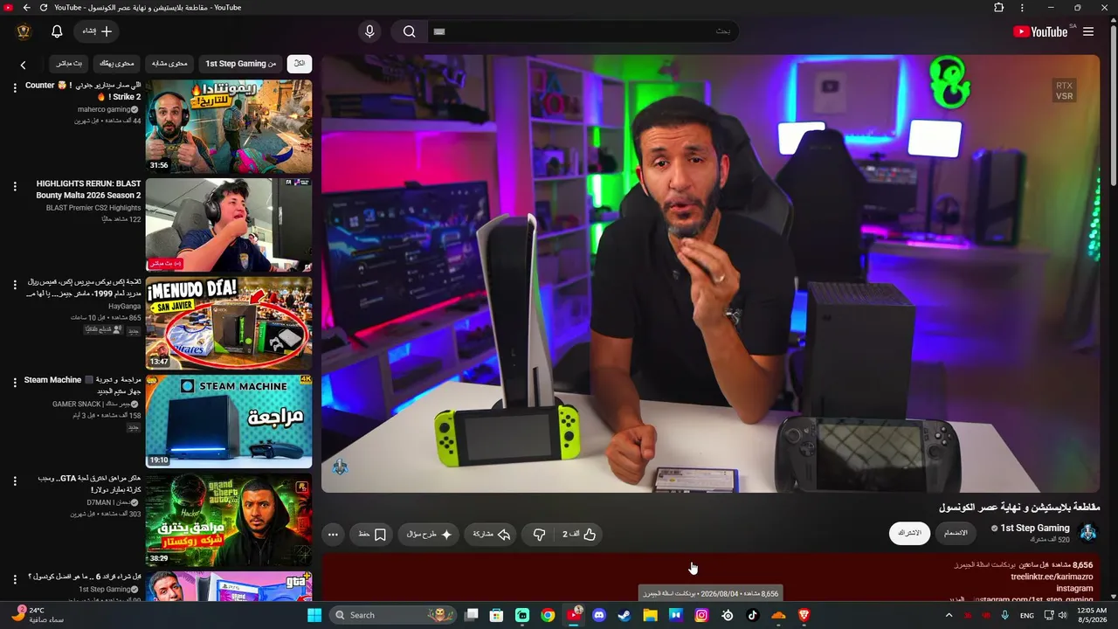
Task: Click the search magnifier button
Action: point(409,31)
